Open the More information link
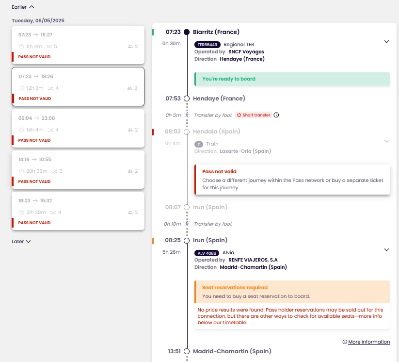This screenshot has width=399, height=362. [368, 342]
